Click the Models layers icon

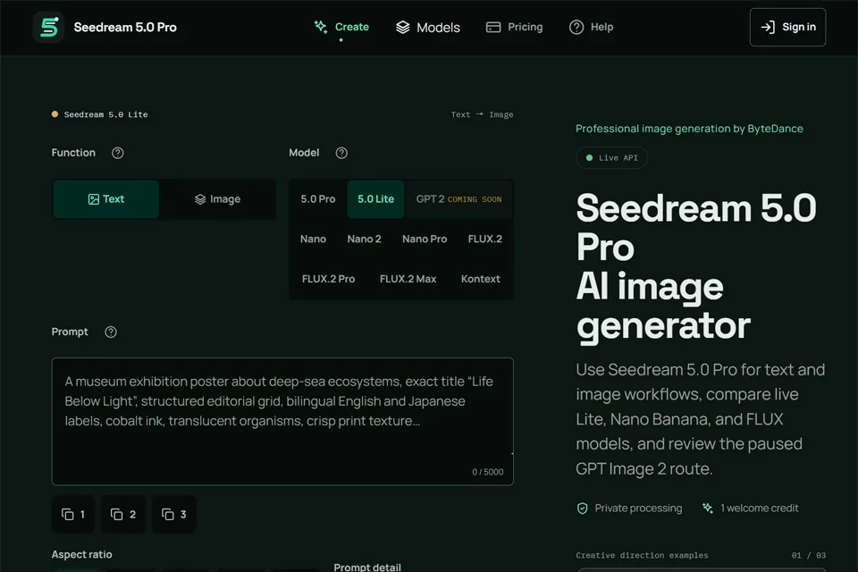coord(403,27)
